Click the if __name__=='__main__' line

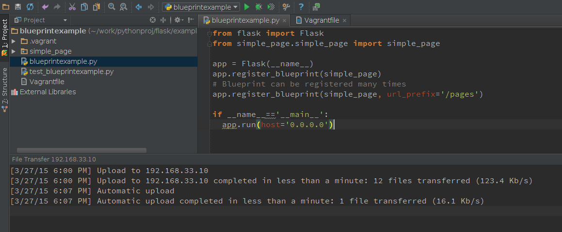tap(270, 115)
